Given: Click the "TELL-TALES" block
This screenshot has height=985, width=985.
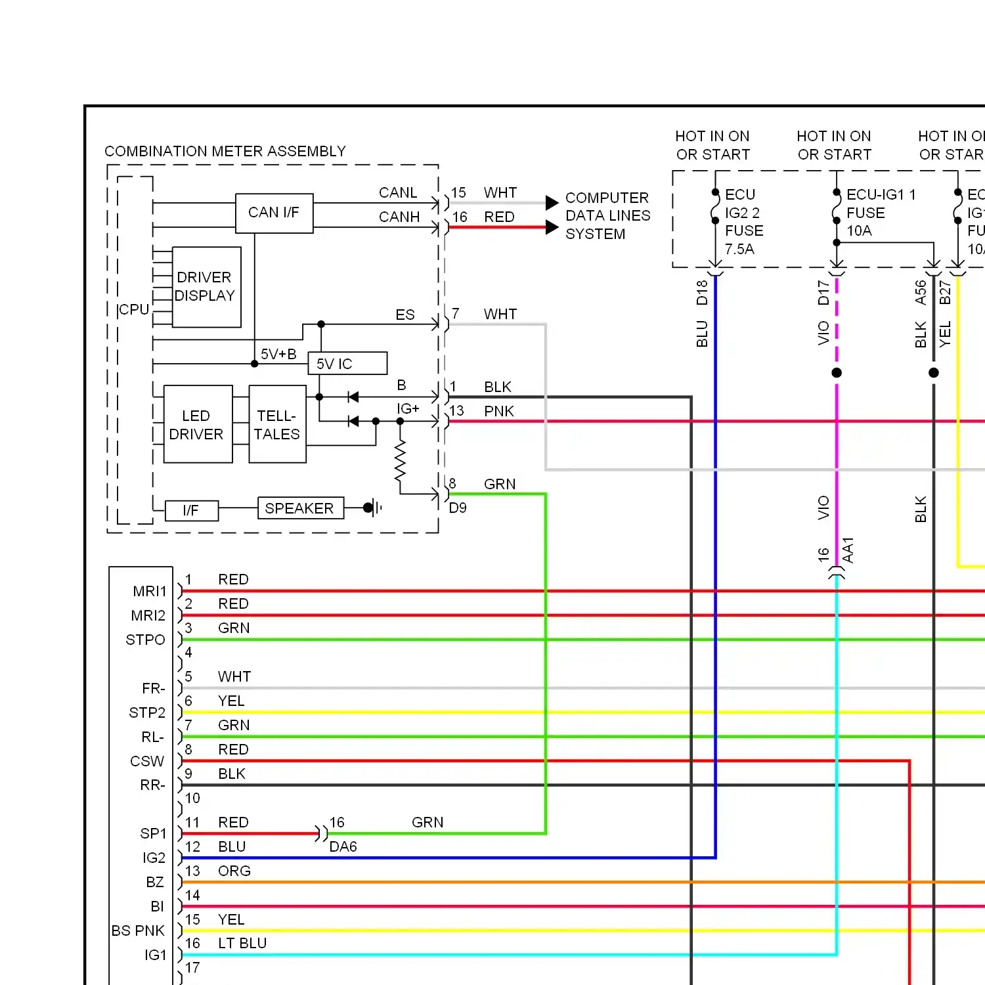Looking at the screenshot, I should pos(277,424).
